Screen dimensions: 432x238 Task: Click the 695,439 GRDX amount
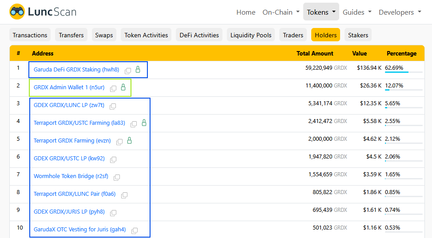click(x=330, y=210)
